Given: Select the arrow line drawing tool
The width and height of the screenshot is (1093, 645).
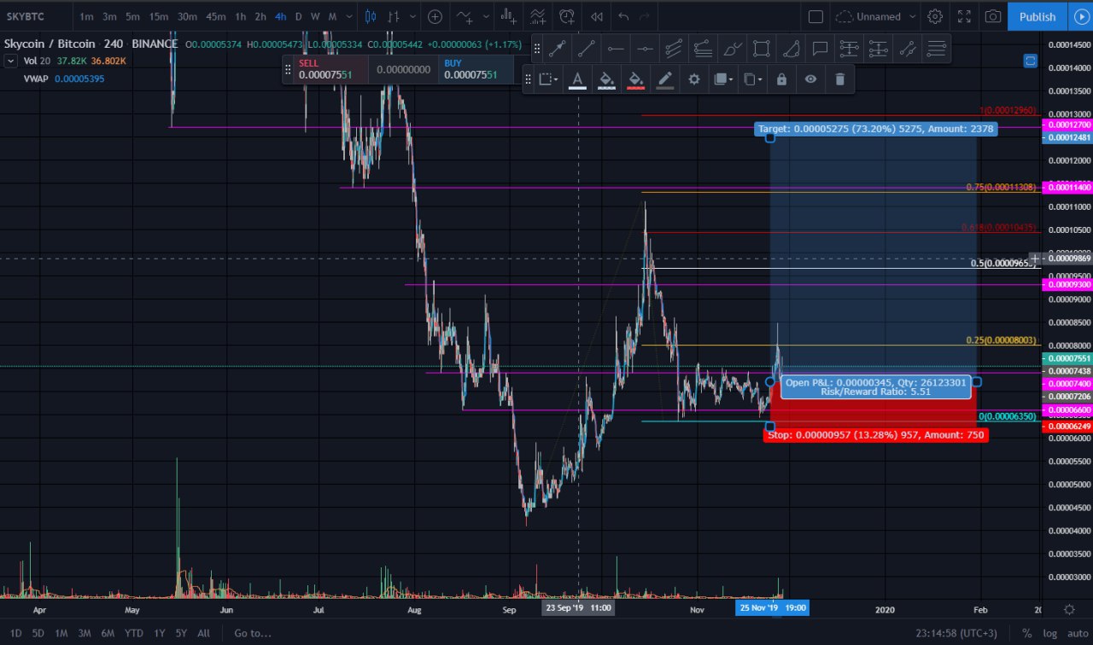Looking at the screenshot, I should pos(557,49).
